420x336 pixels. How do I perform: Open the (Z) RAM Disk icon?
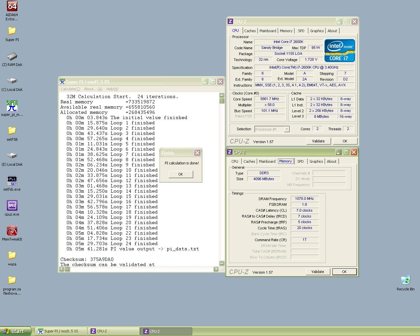(12, 56)
